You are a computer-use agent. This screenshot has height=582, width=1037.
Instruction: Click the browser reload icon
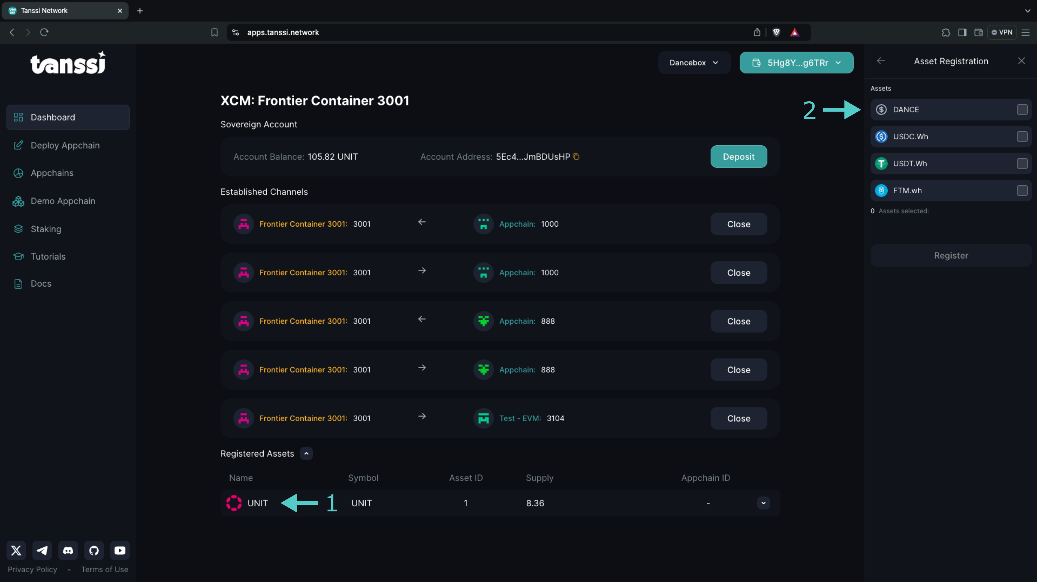pos(44,32)
